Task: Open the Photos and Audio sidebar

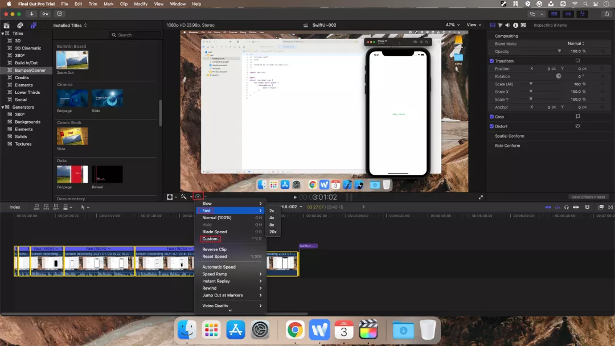Action: click(x=20, y=25)
